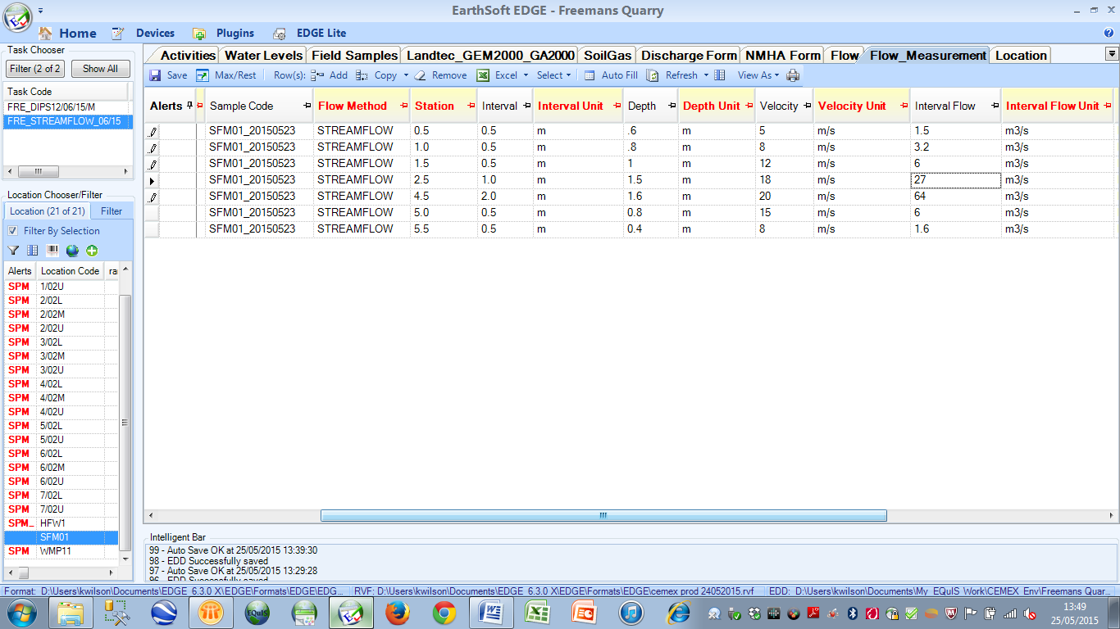1120x629 pixels.
Task: Click the Flow Method column header
Action: coord(362,106)
